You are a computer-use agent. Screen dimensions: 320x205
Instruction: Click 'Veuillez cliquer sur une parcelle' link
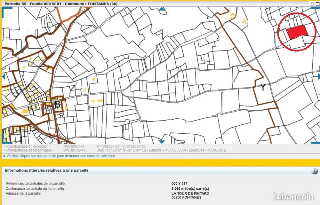[61, 156]
